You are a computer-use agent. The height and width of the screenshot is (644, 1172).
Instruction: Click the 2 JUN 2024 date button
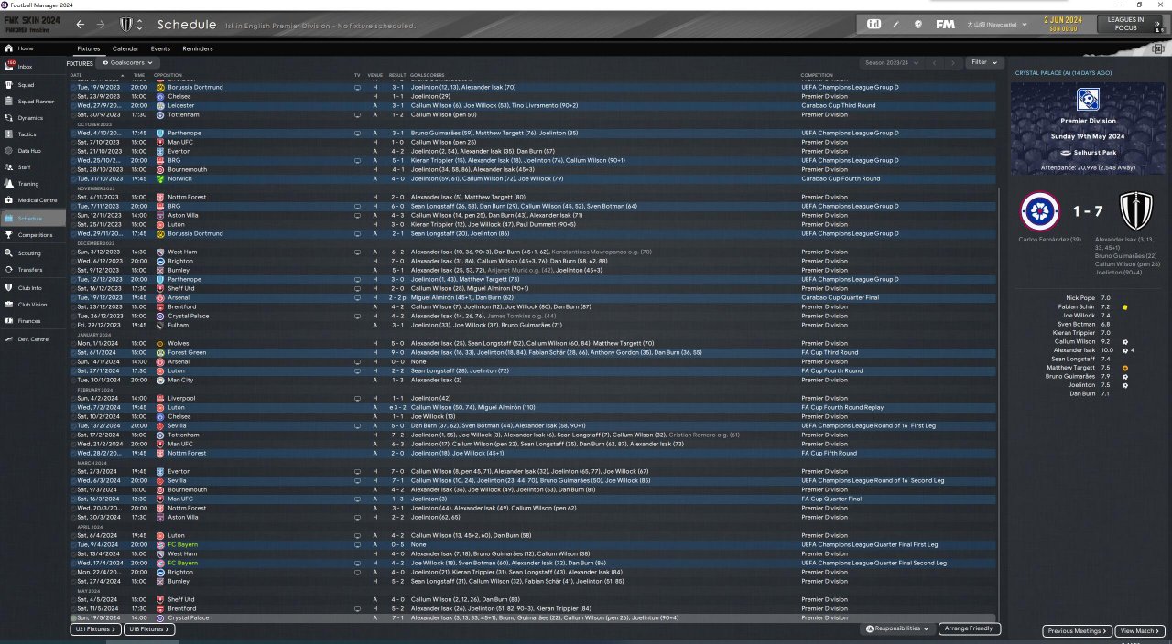[1062, 23]
